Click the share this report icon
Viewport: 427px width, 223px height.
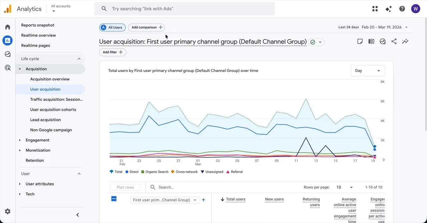coord(394,41)
